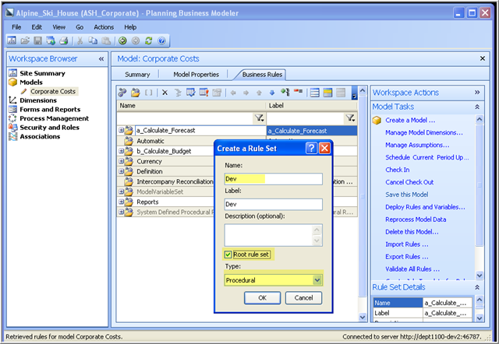Click the blue list view layout icon
Viewport: 499px width, 344px height.
click(315, 93)
